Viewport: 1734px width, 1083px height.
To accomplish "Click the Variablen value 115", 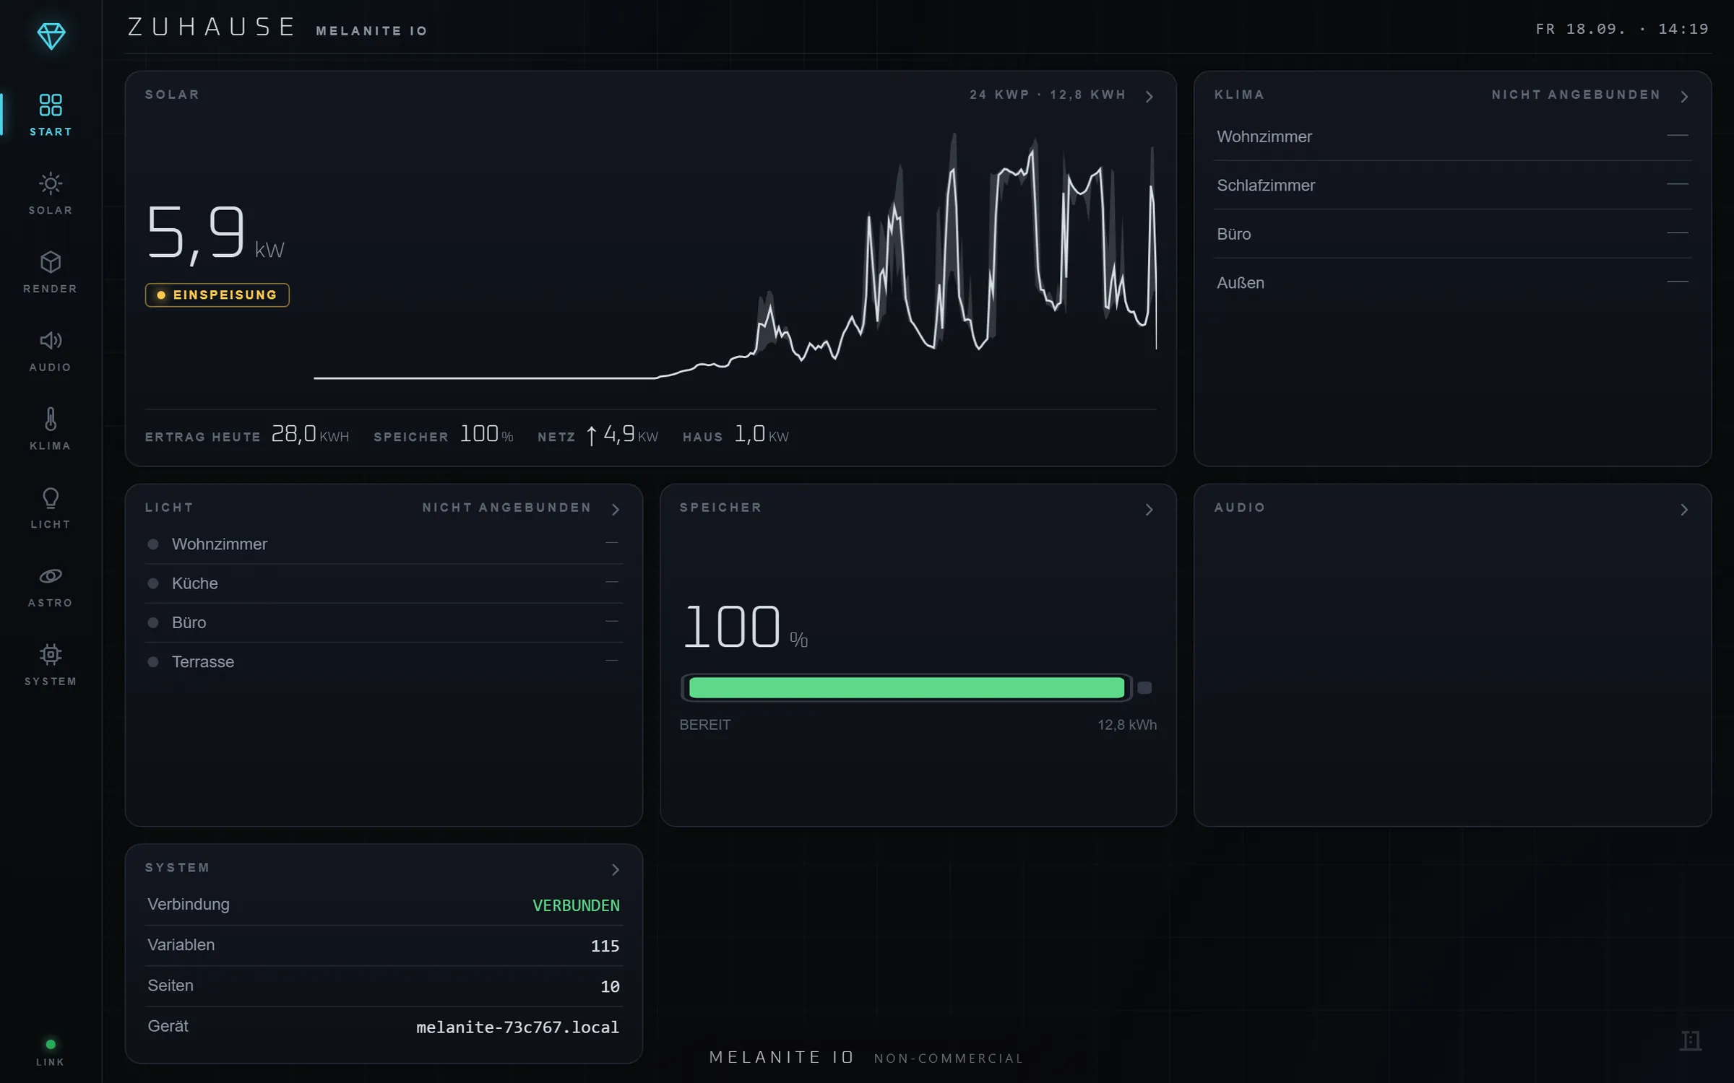I will point(605,946).
